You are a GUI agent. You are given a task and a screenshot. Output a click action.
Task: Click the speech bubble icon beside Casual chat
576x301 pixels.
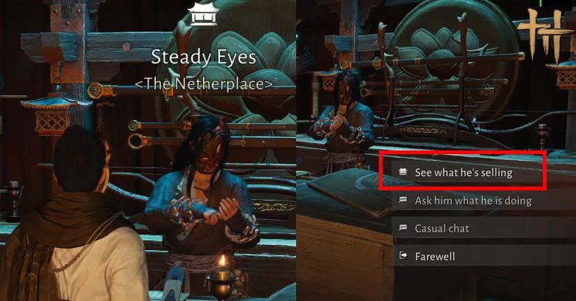pos(403,227)
